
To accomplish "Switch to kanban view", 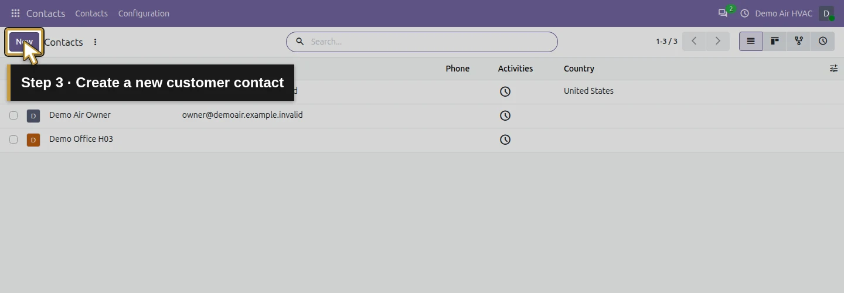I will [775, 41].
